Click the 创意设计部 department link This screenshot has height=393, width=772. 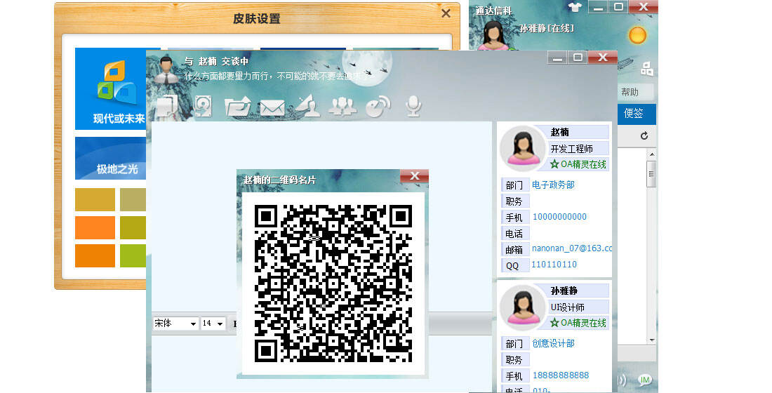click(x=553, y=344)
